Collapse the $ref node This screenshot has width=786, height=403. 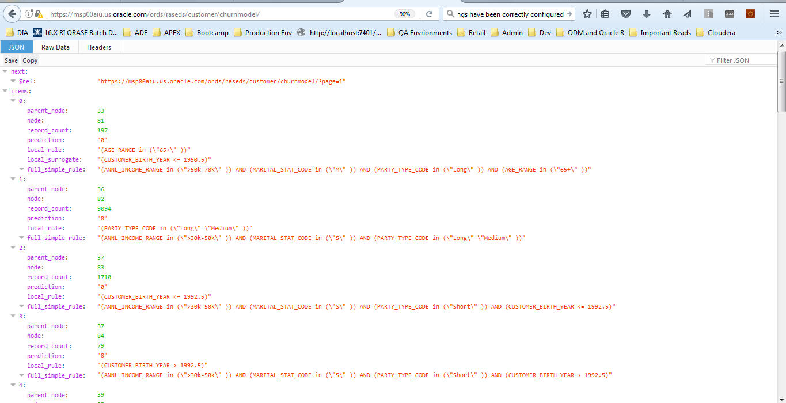pyautogui.click(x=13, y=81)
